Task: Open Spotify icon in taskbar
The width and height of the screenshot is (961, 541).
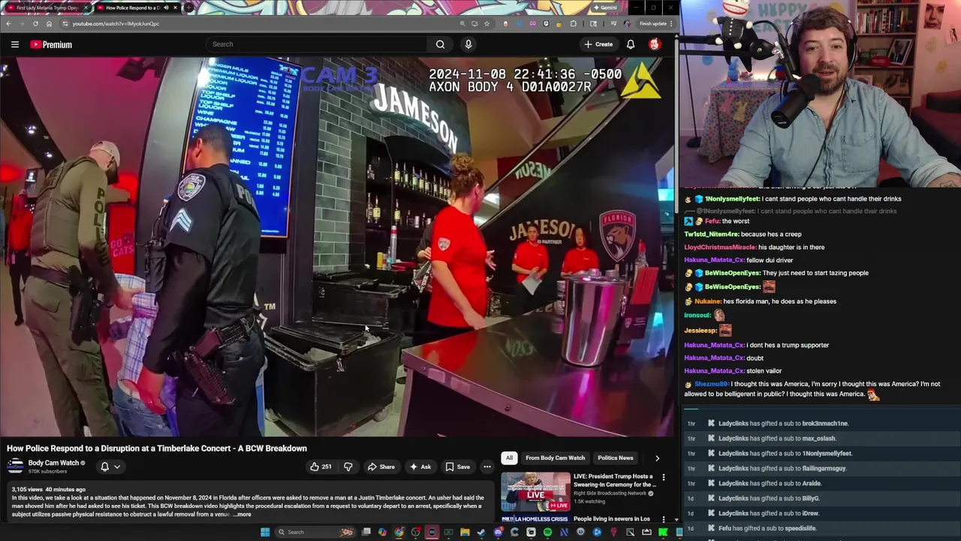Action: 547,532
